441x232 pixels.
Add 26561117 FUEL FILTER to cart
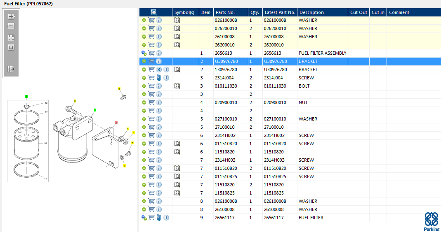click(x=151, y=218)
